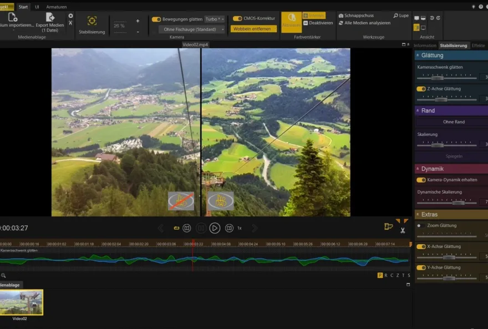This screenshot has height=329, width=488.
Task: Click the left chevron navigation arrow
Action: tap(161, 228)
